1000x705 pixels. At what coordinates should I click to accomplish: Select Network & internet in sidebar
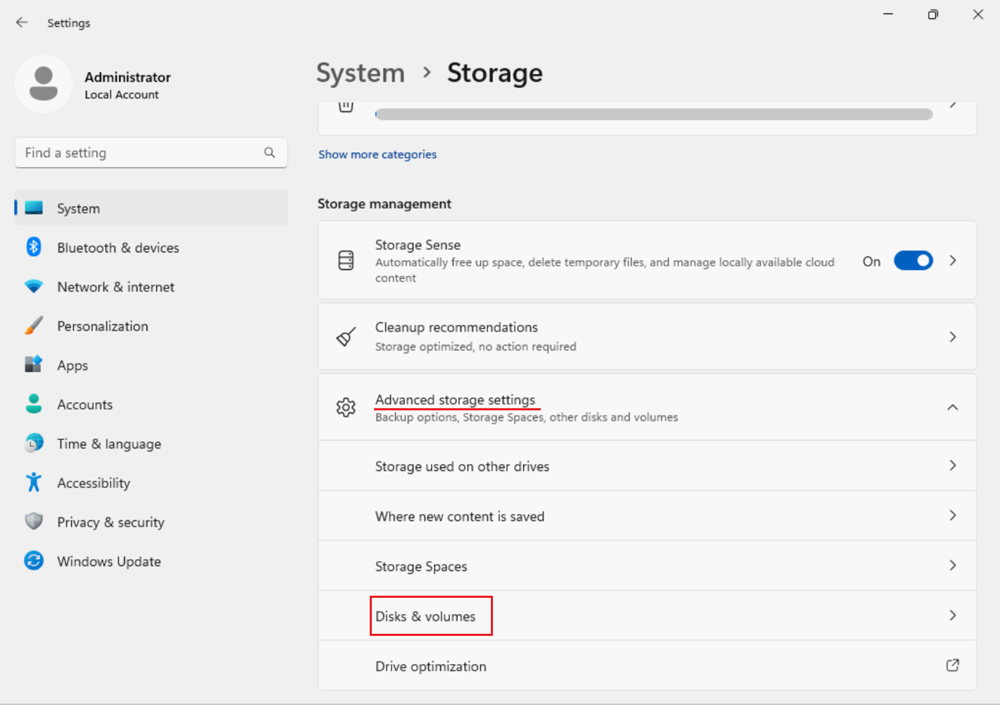pyautogui.click(x=151, y=287)
